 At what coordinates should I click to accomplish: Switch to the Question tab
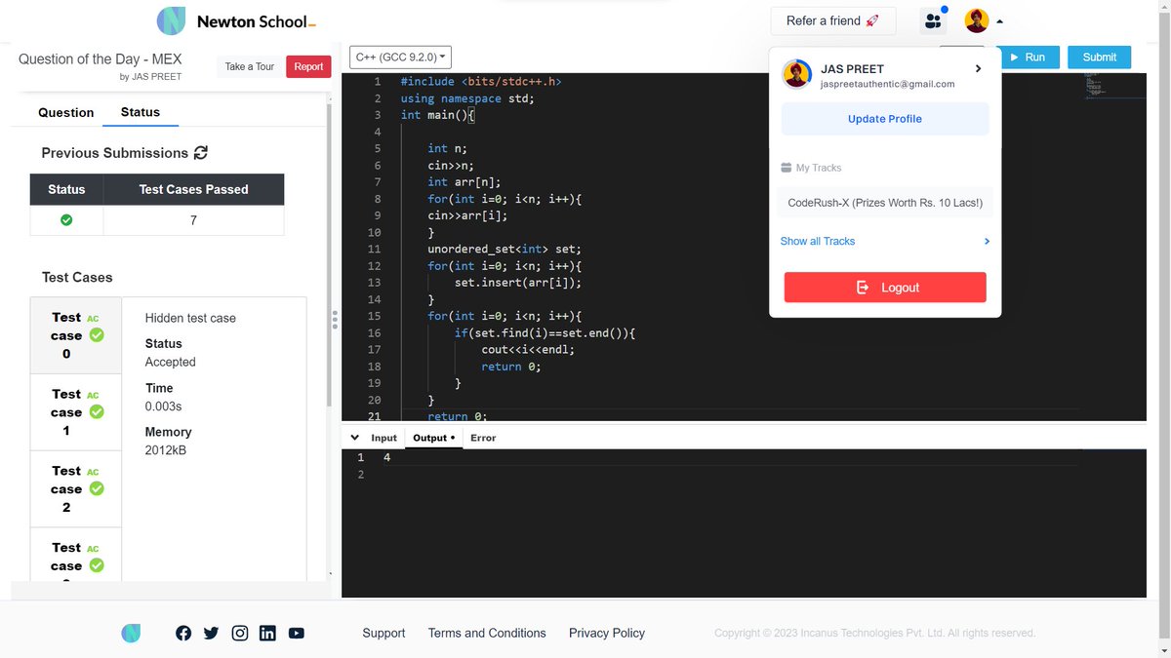[x=66, y=112]
